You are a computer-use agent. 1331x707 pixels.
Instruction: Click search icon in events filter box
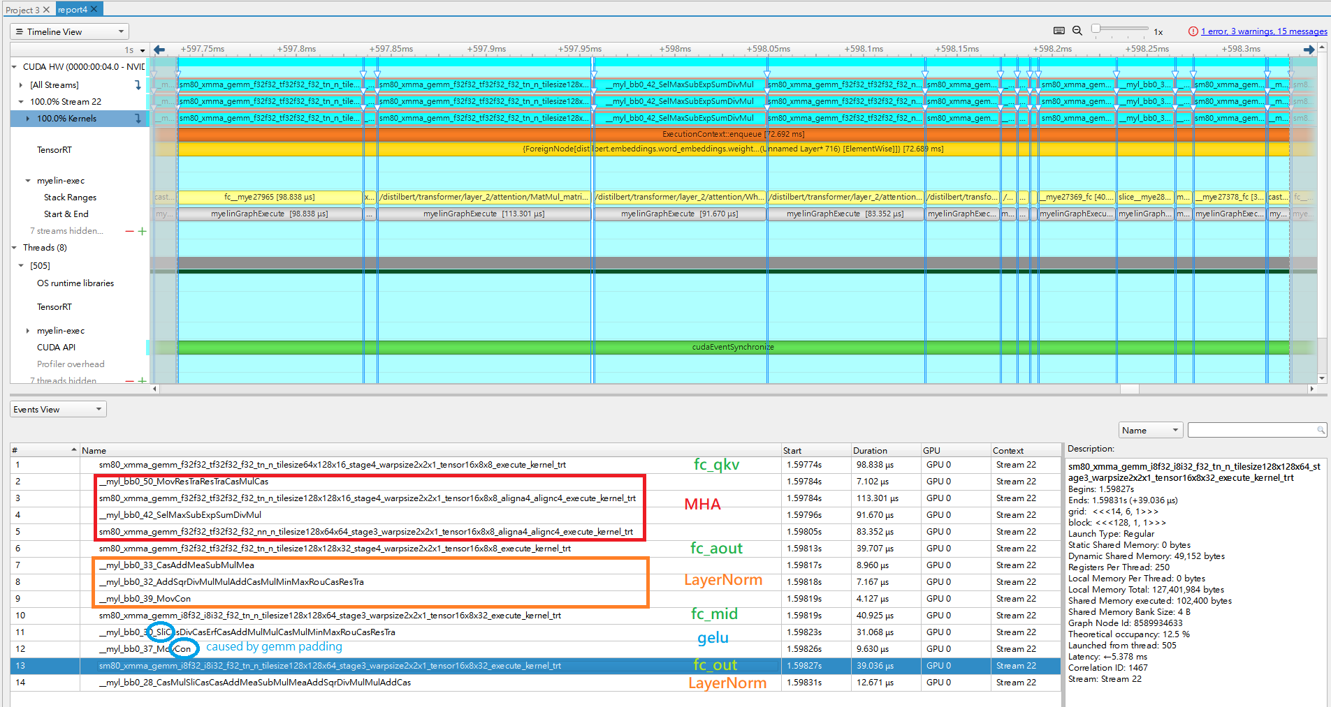click(x=1321, y=430)
